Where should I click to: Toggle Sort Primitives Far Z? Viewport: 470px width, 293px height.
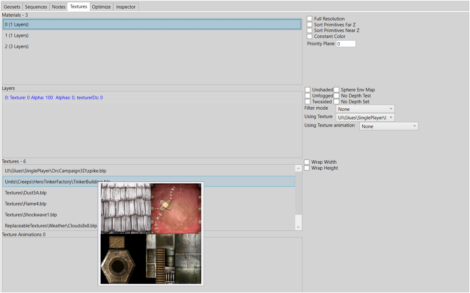coord(310,24)
